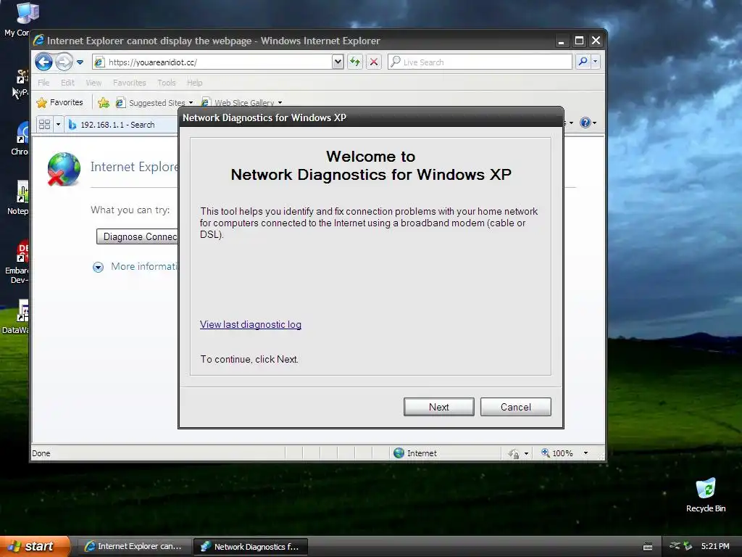Maximize the Internet Explorer window
The image size is (742, 557).
click(579, 41)
